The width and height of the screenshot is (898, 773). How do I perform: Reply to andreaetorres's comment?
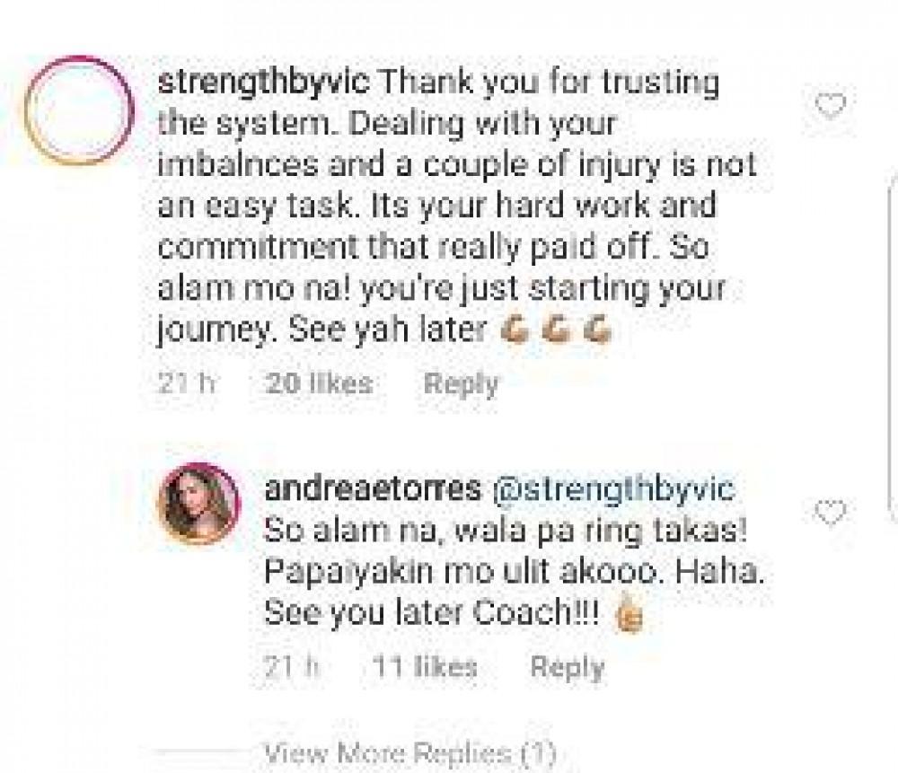coord(568,667)
